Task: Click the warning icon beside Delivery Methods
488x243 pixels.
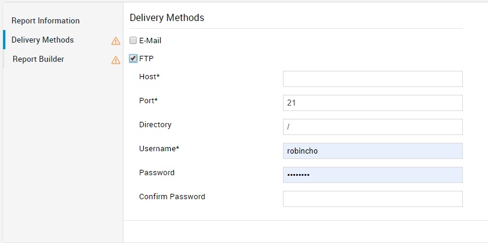Action: pyautogui.click(x=116, y=41)
